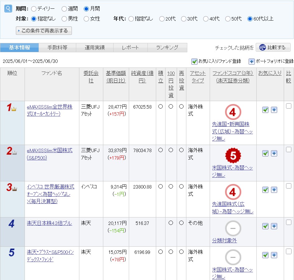Add eMAXIS Slim全世界株式 to portfolio

pyautogui.click(x=274, y=110)
